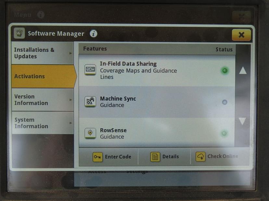Click the Details document icon
This screenshot has width=269, height=201.
(x=155, y=157)
